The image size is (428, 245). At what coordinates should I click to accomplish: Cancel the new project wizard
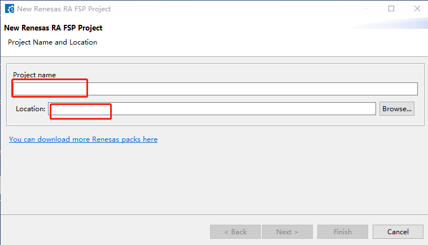[x=398, y=231]
